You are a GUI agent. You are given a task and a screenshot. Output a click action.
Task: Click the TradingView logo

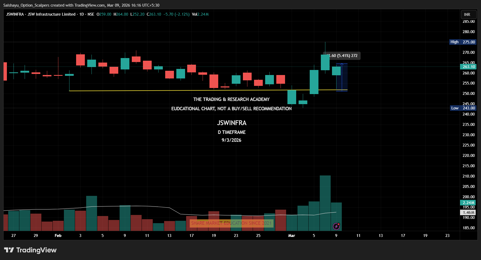[x=30, y=250]
